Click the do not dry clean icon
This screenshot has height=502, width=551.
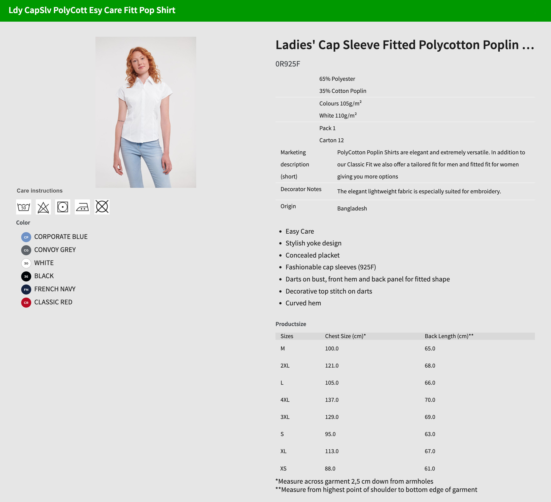[x=102, y=207]
